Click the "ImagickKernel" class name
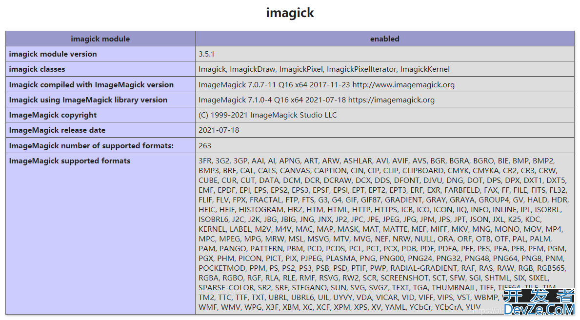580x320 pixels. (425, 69)
